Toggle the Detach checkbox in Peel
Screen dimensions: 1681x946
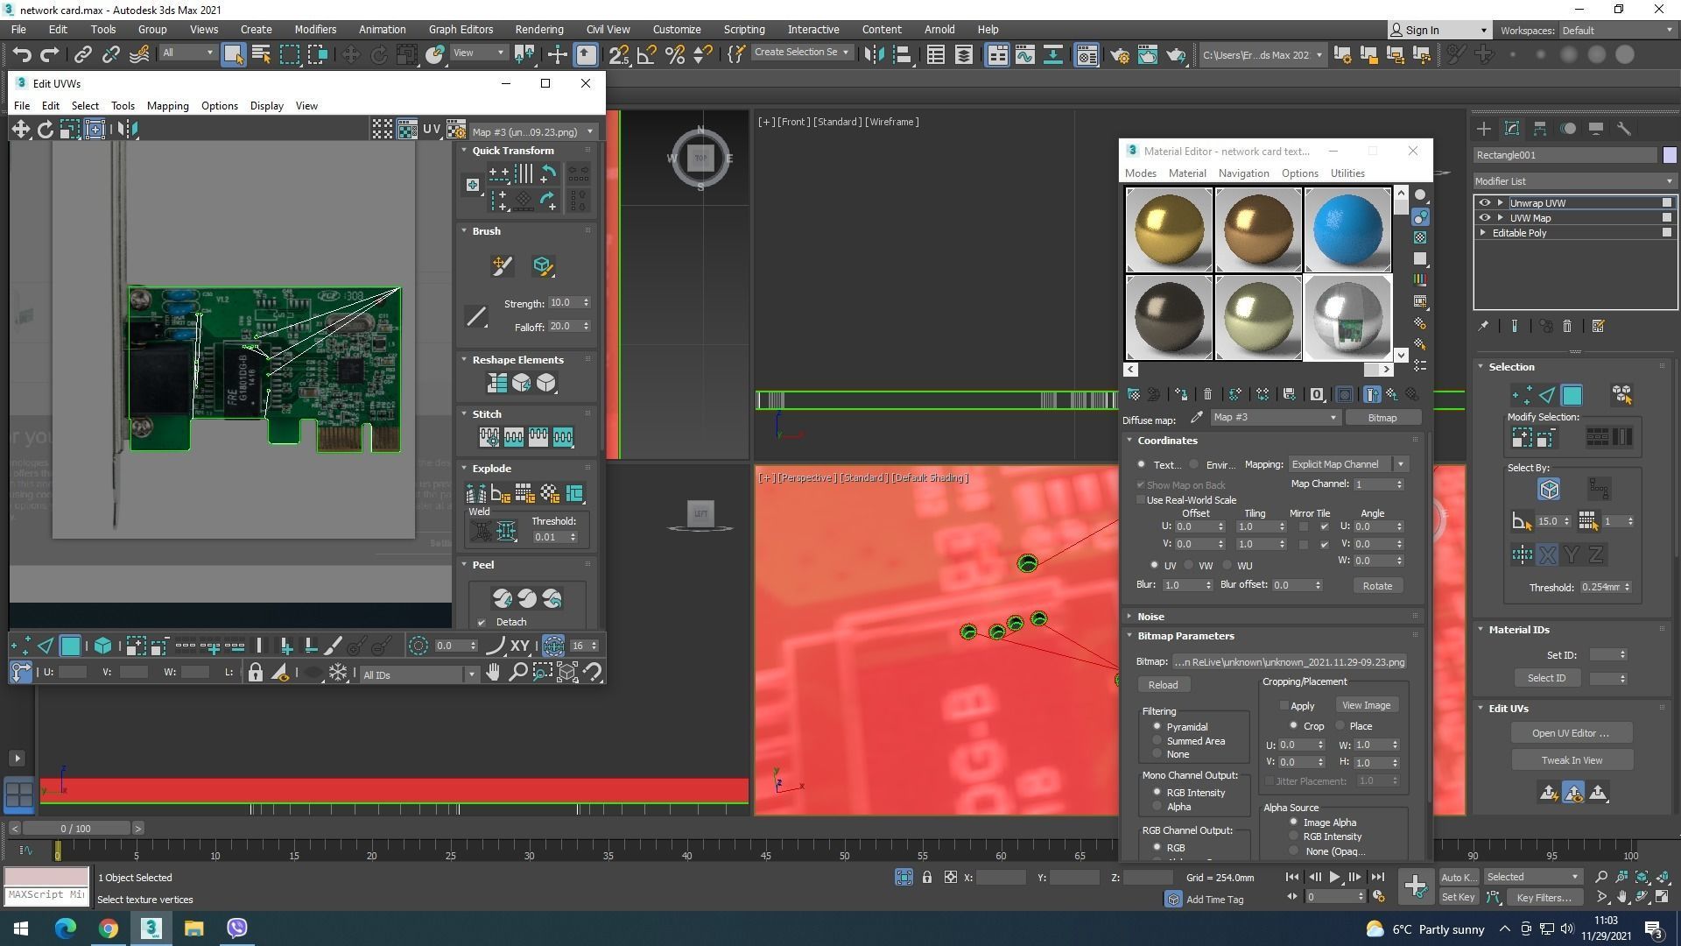(x=482, y=622)
